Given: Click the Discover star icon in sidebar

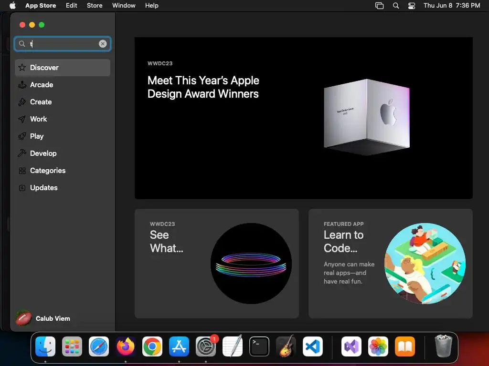Looking at the screenshot, I should (22, 68).
